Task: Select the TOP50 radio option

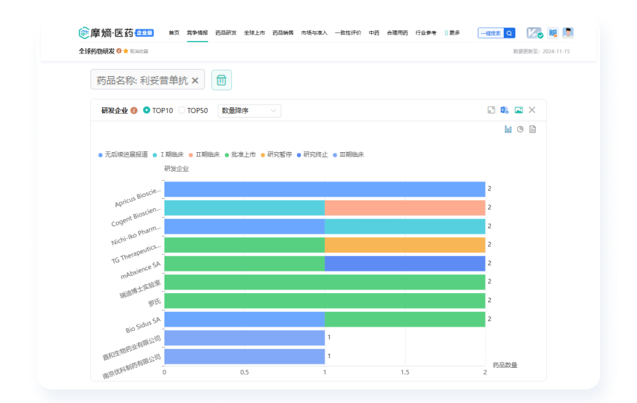Action: (x=194, y=110)
